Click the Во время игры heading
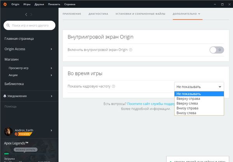 85,73
